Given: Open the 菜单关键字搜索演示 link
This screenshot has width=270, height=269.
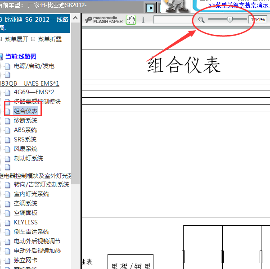Looking at the screenshot, I should [239, 5].
